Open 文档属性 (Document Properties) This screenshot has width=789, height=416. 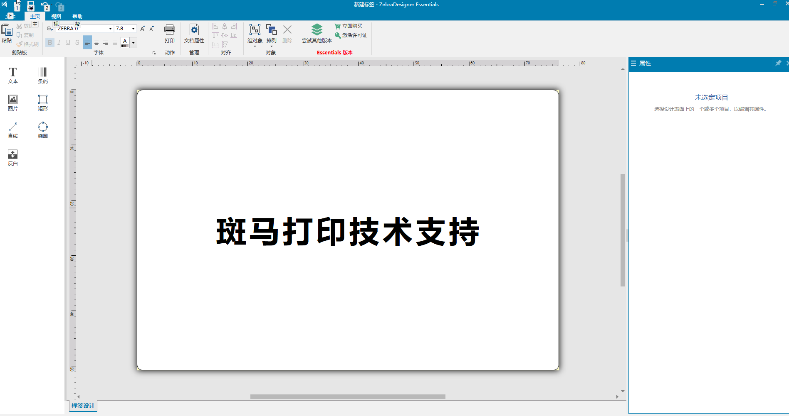(194, 35)
